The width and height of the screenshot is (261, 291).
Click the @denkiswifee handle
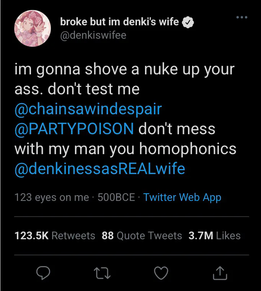93,35
